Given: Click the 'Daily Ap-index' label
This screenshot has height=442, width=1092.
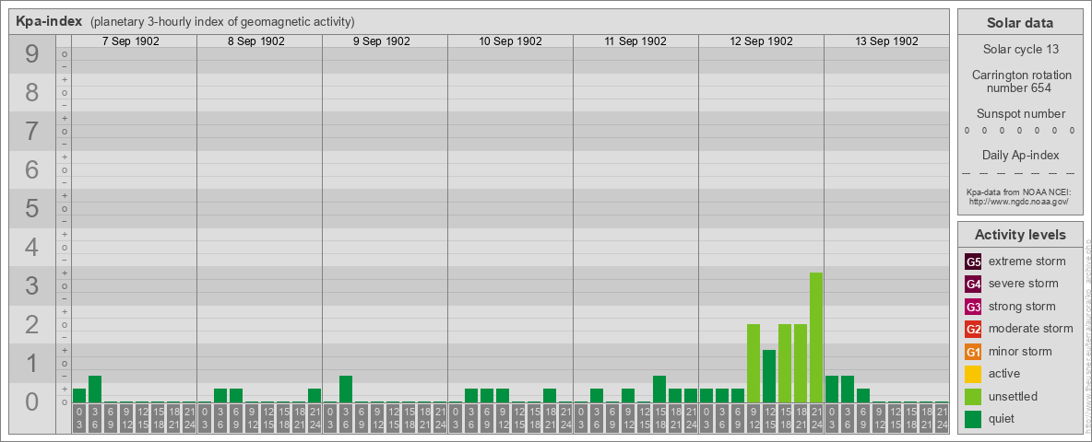Looking at the screenshot, I should [1020, 155].
